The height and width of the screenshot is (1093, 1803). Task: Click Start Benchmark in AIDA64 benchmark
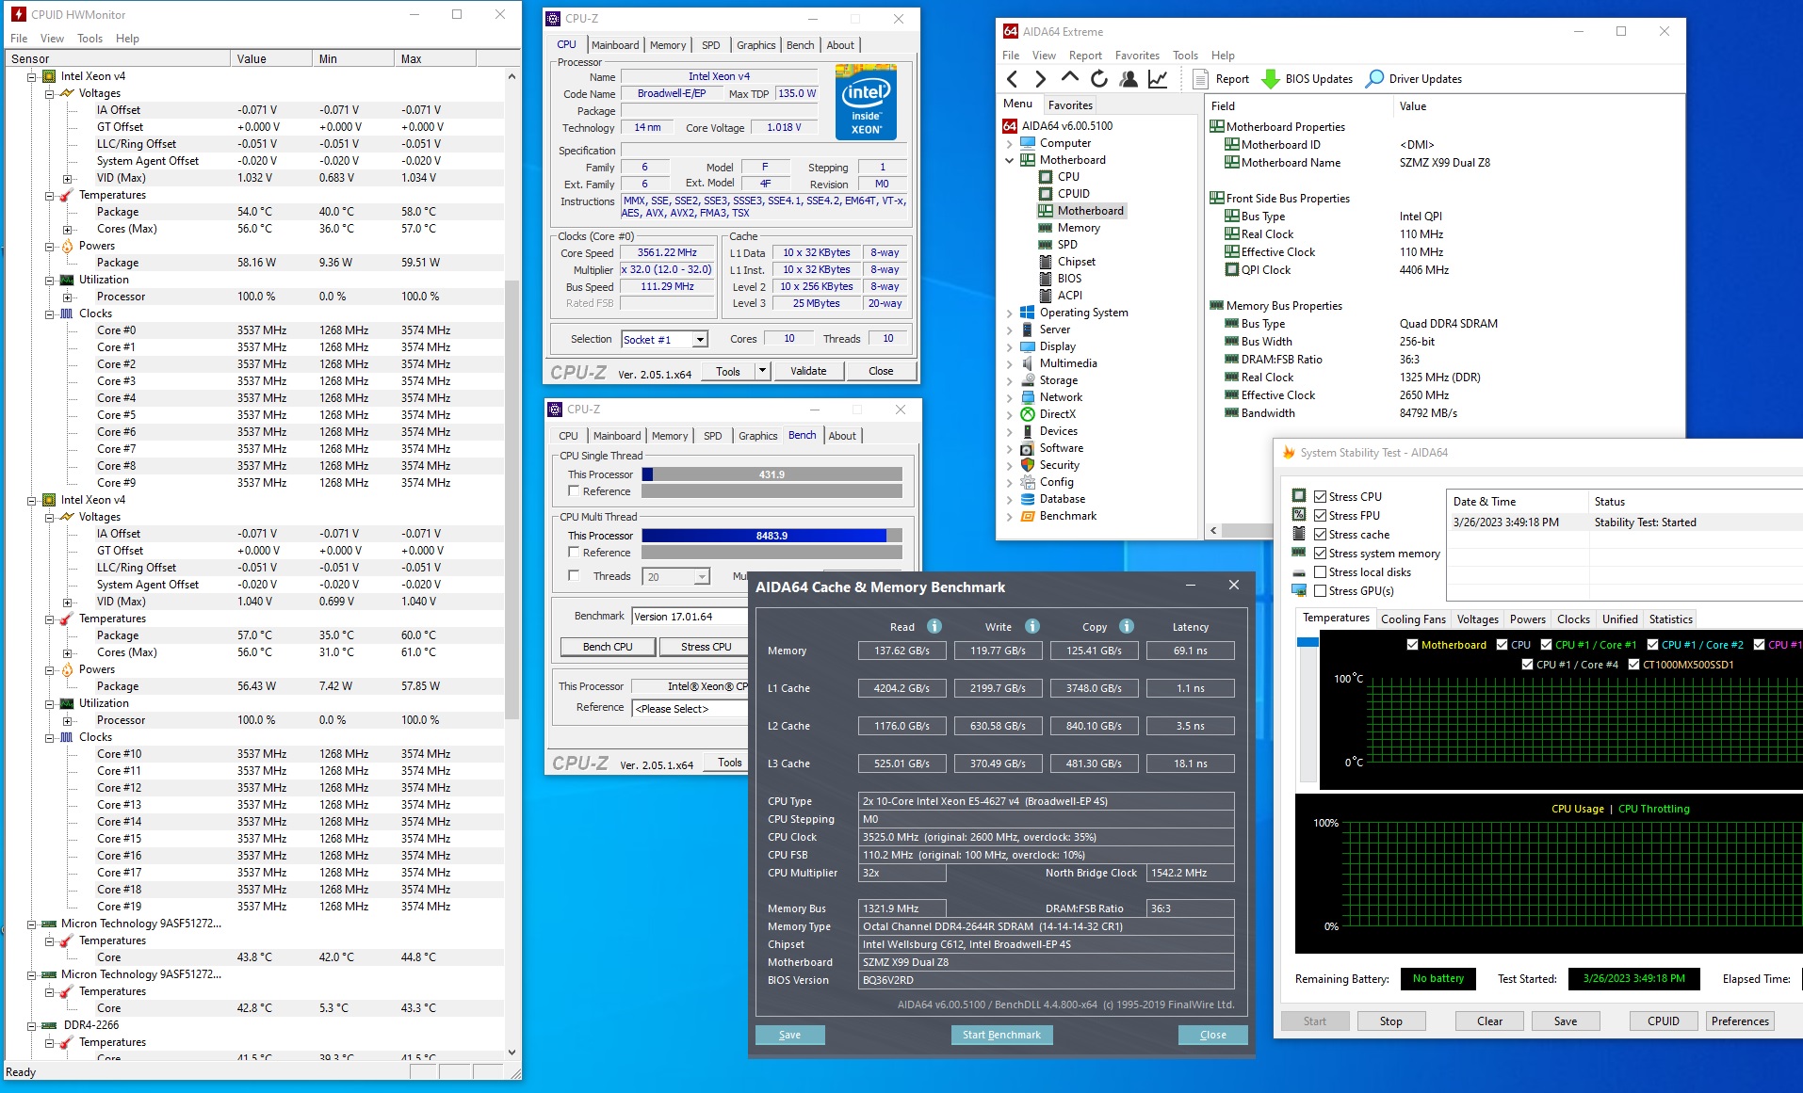pos(1001,1035)
